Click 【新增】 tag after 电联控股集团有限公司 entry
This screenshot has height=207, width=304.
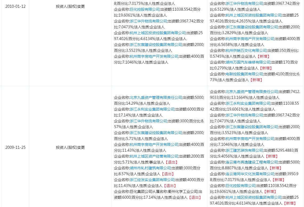coord(256,80)
